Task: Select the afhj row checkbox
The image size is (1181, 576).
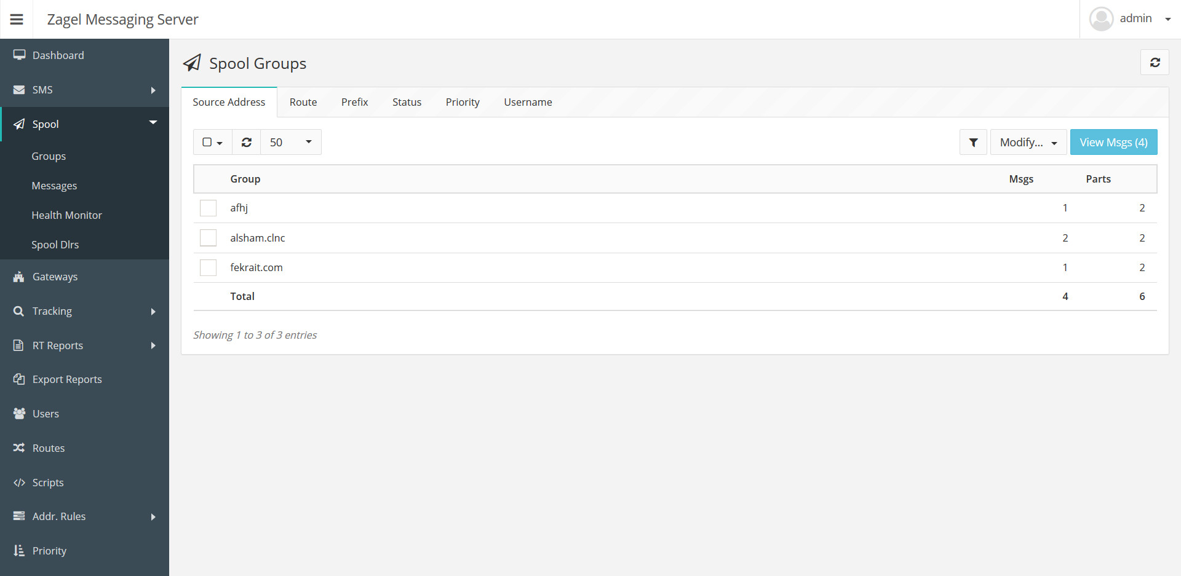Action: tap(208, 208)
